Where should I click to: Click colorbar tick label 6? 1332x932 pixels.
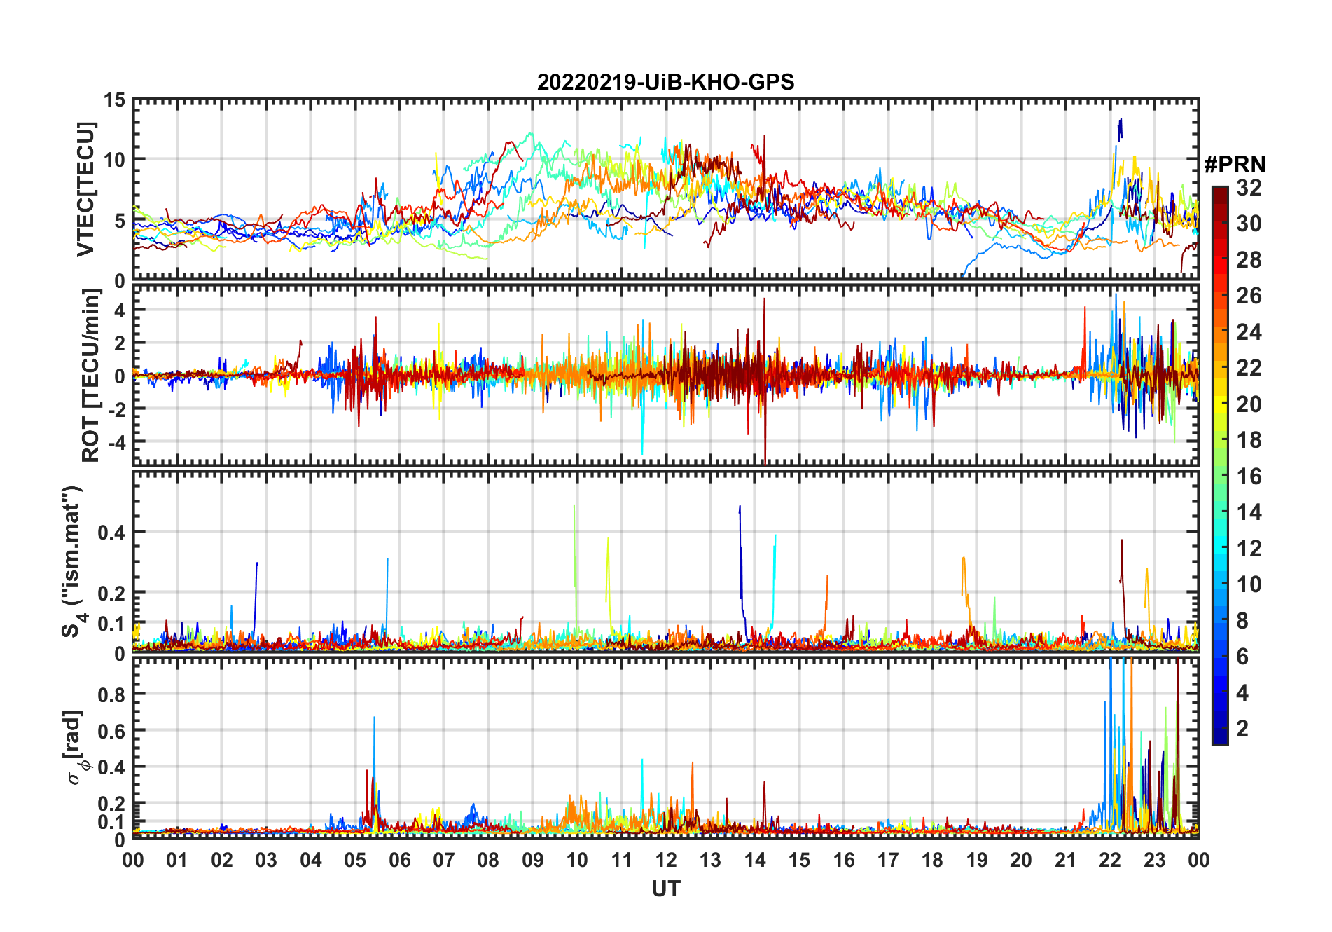coord(1242,657)
